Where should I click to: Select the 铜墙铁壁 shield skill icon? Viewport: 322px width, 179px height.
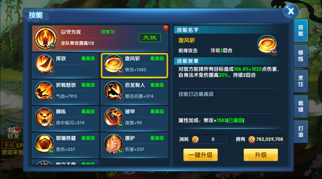[44, 144]
